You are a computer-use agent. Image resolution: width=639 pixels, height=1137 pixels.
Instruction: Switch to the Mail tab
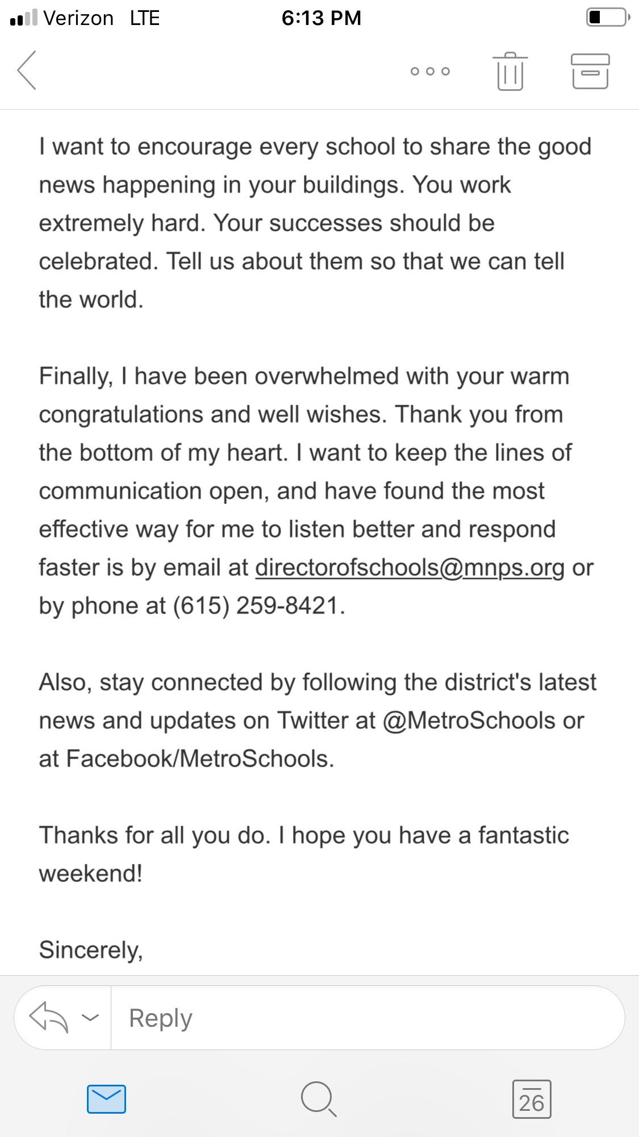(x=106, y=1099)
